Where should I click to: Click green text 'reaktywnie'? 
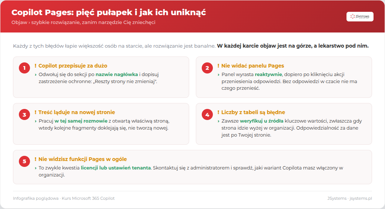[x=268, y=75]
